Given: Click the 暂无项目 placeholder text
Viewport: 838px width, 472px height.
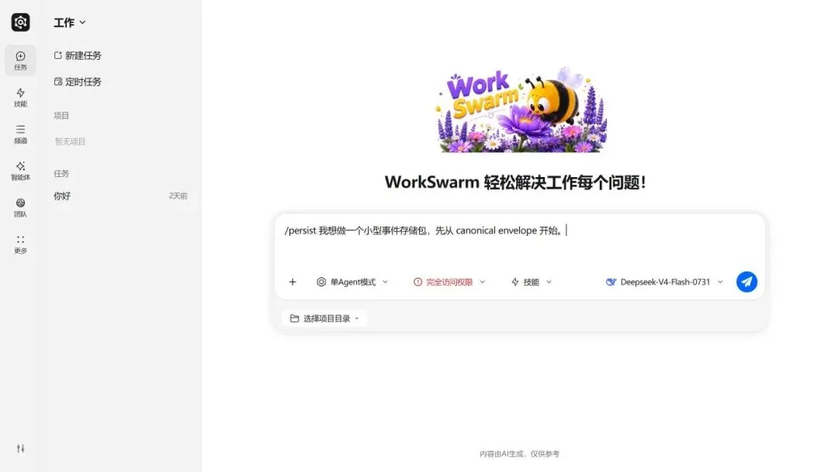Looking at the screenshot, I should 70,141.
